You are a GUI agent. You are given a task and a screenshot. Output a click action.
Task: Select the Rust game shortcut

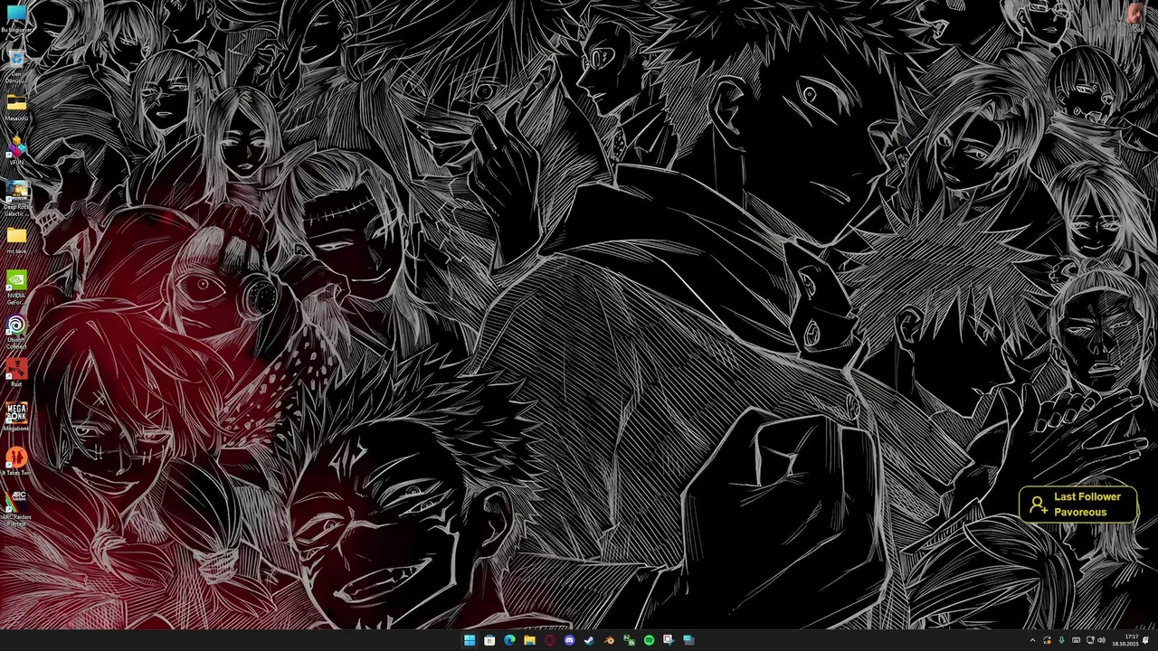16,373
